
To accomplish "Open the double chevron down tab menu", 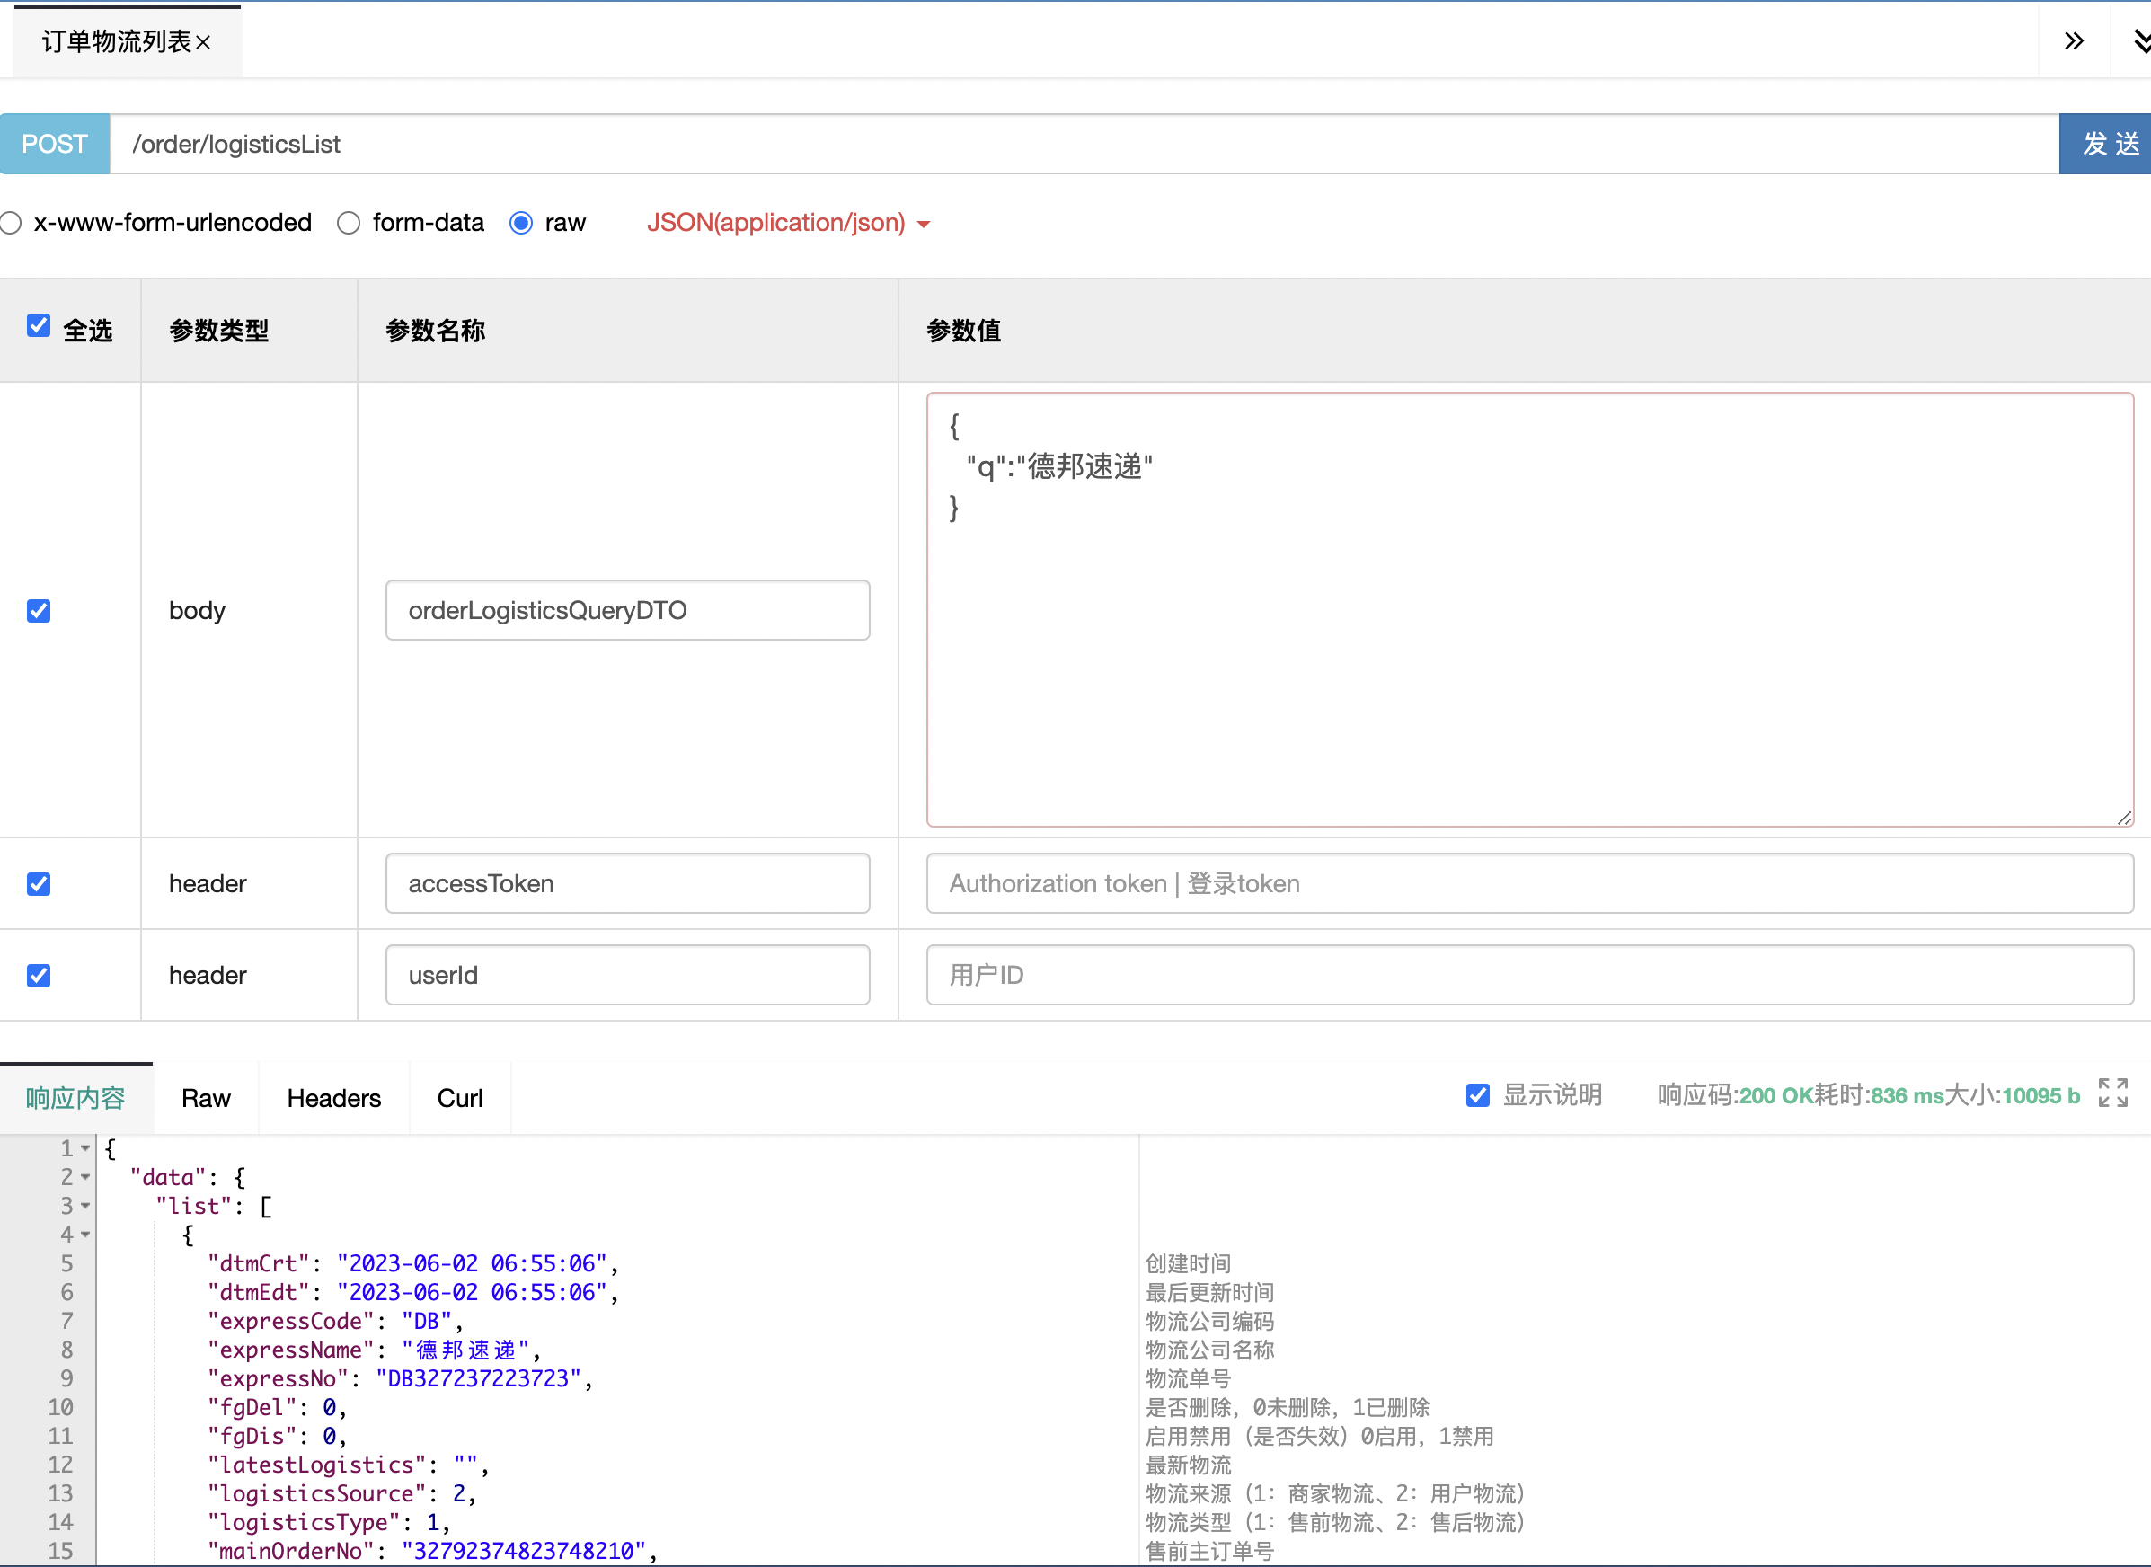I will (2141, 40).
